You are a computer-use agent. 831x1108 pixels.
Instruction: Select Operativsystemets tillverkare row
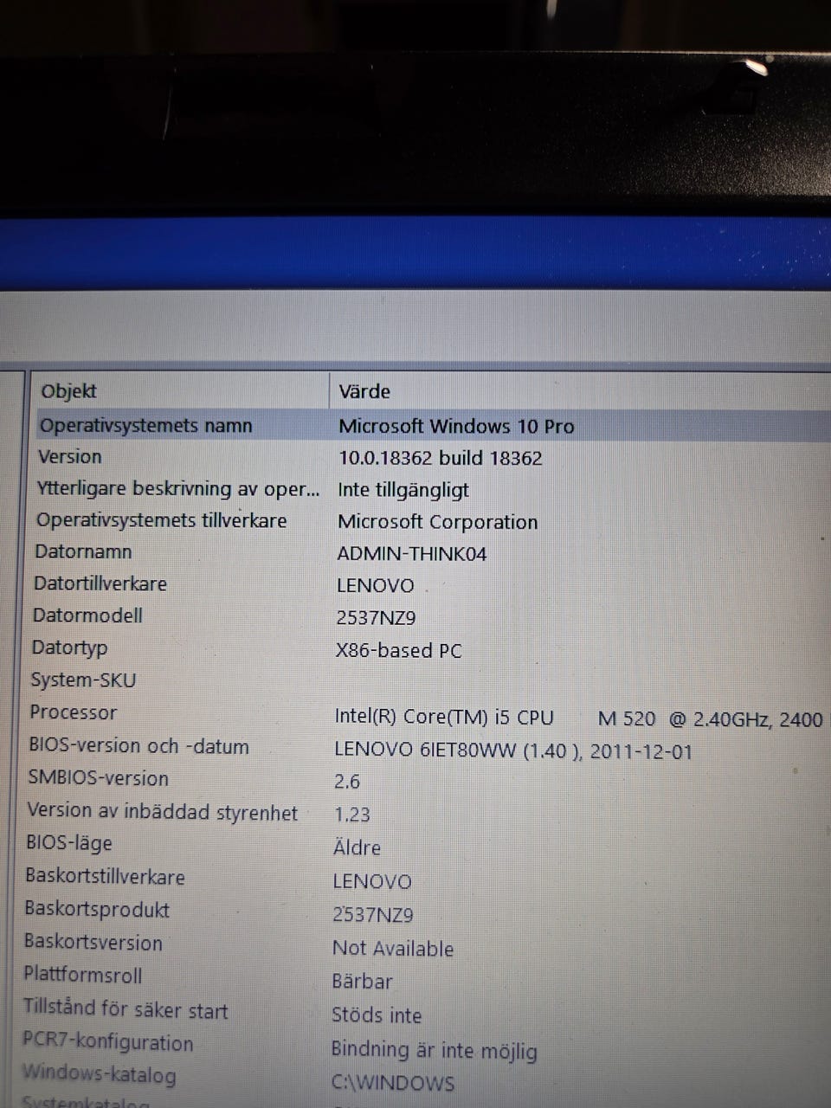(x=161, y=520)
